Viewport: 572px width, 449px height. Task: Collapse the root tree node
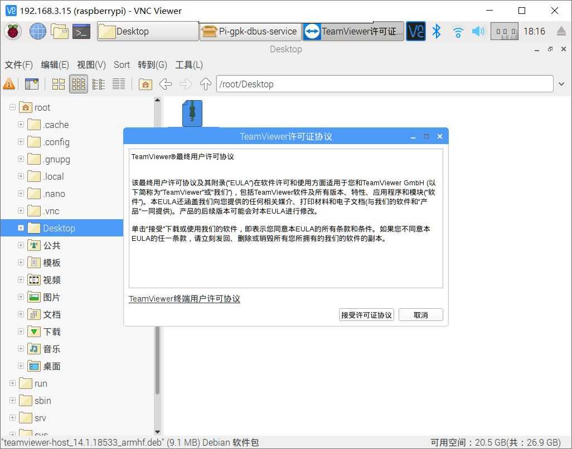pos(12,107)
